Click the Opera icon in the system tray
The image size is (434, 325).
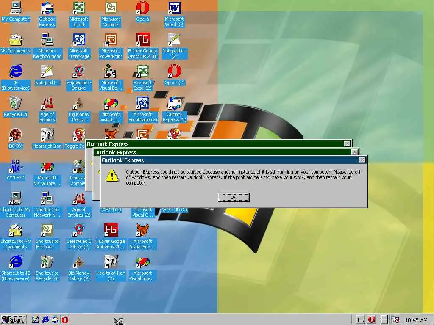371,320
